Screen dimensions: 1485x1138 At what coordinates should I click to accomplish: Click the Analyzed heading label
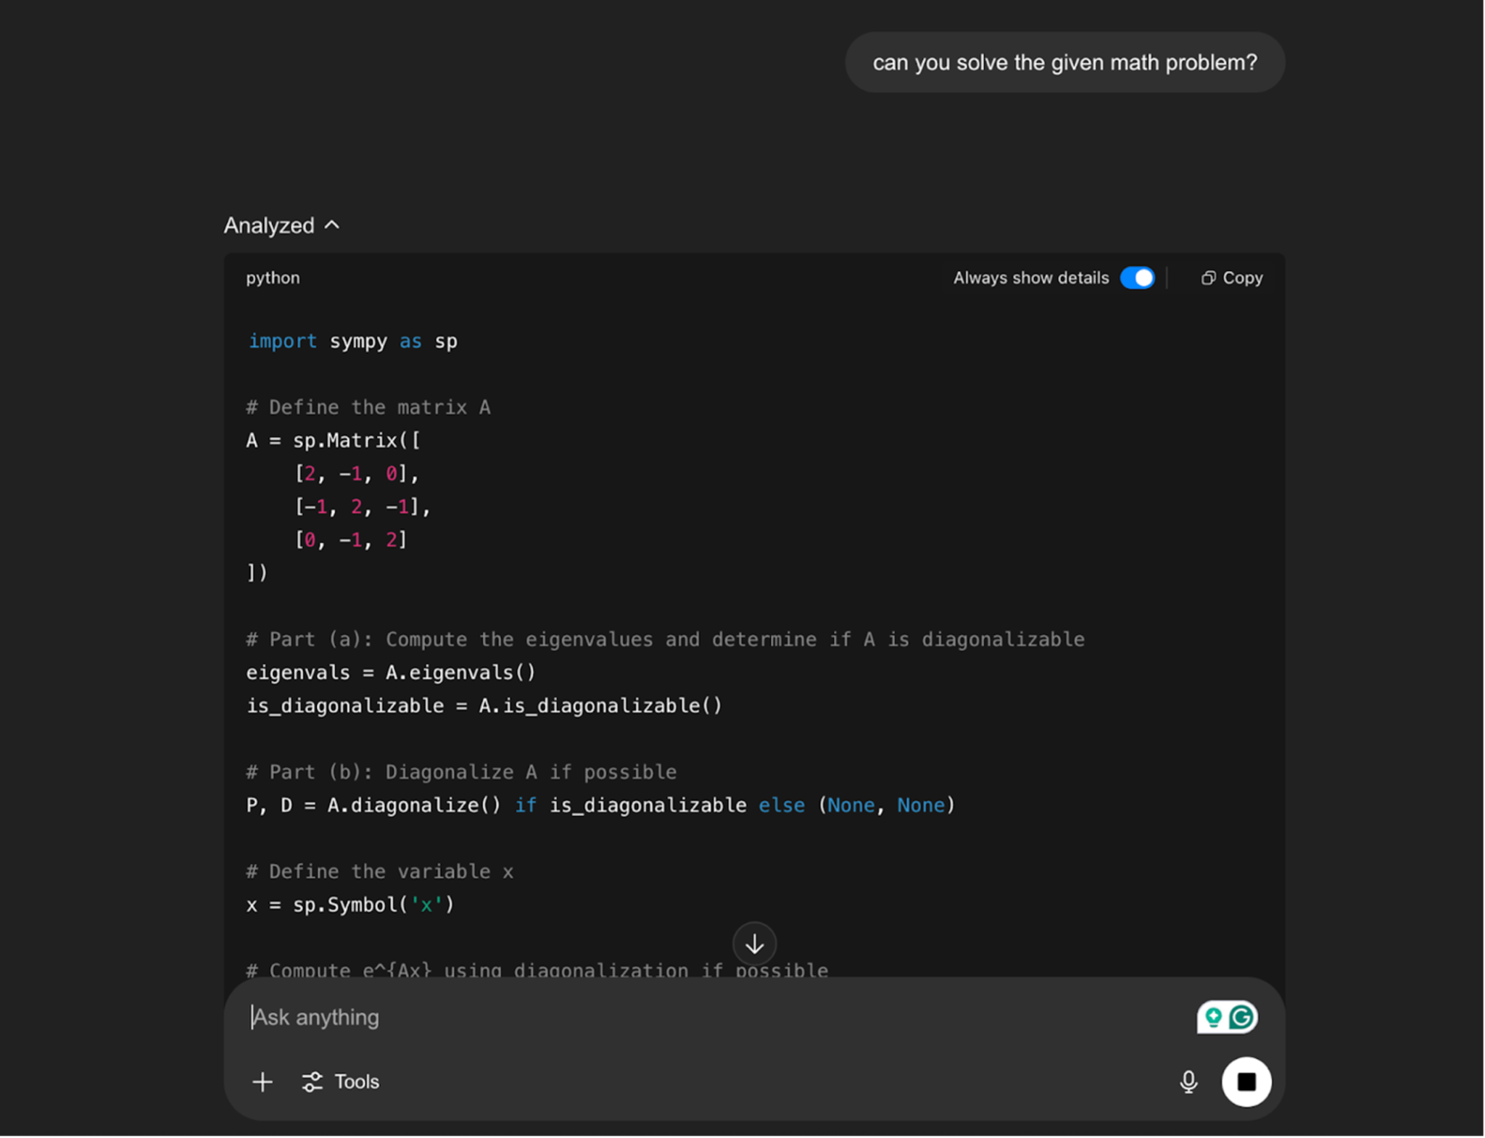point(269,225)
